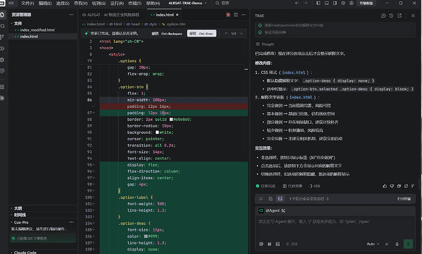Open the 终端(T) menu
Image resolution: width=422 pixels, height=254 pixels.
(135, 3)
